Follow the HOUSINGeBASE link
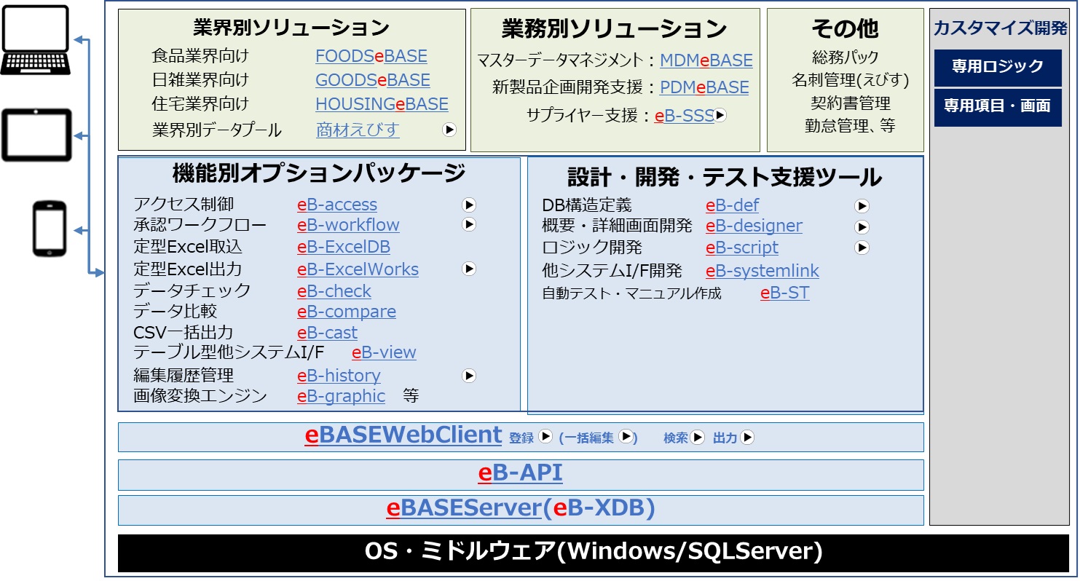The width and height of the screenshot is (1080, 581). click(382, 104)
